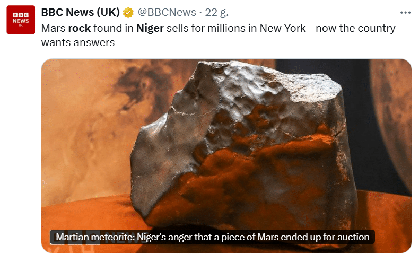Open the tweet via 22 g. timestamp
The image size is (419, 254).
click(x=217, y=12)
